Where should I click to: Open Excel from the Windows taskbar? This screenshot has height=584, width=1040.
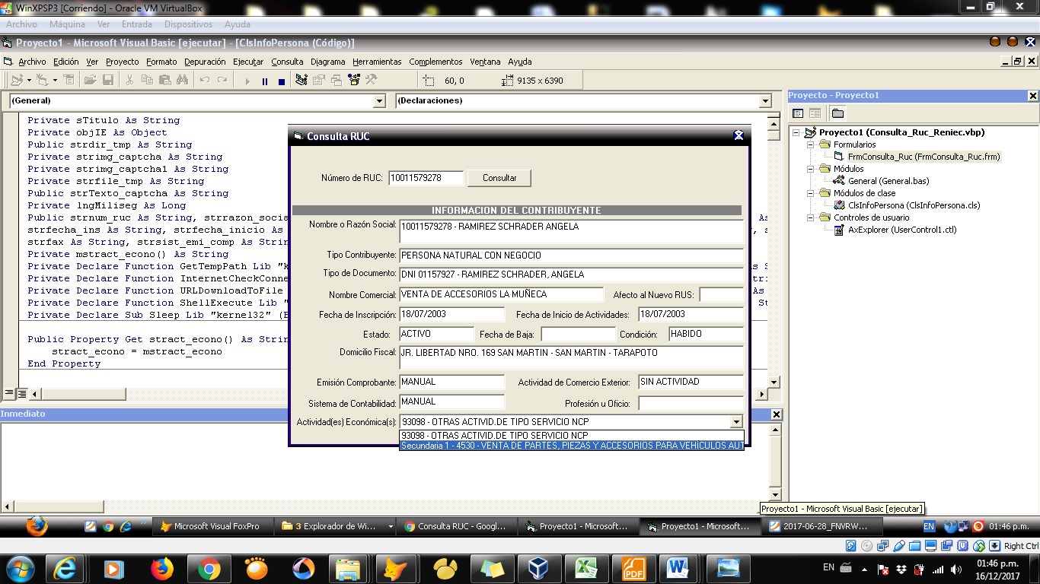(585, 569)
